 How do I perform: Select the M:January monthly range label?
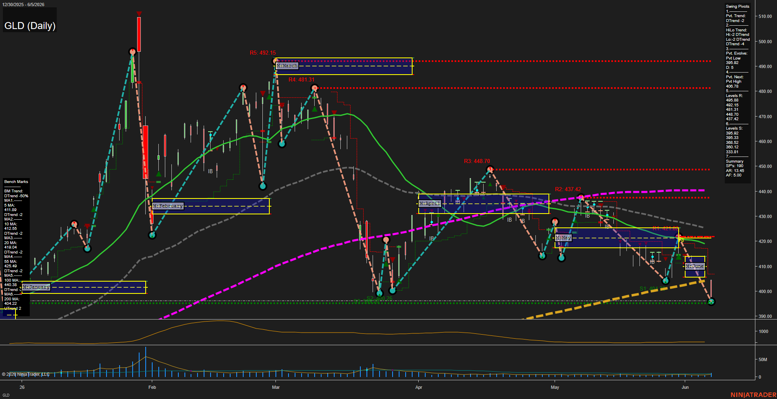pyautogui.click(x=36, y=287)
